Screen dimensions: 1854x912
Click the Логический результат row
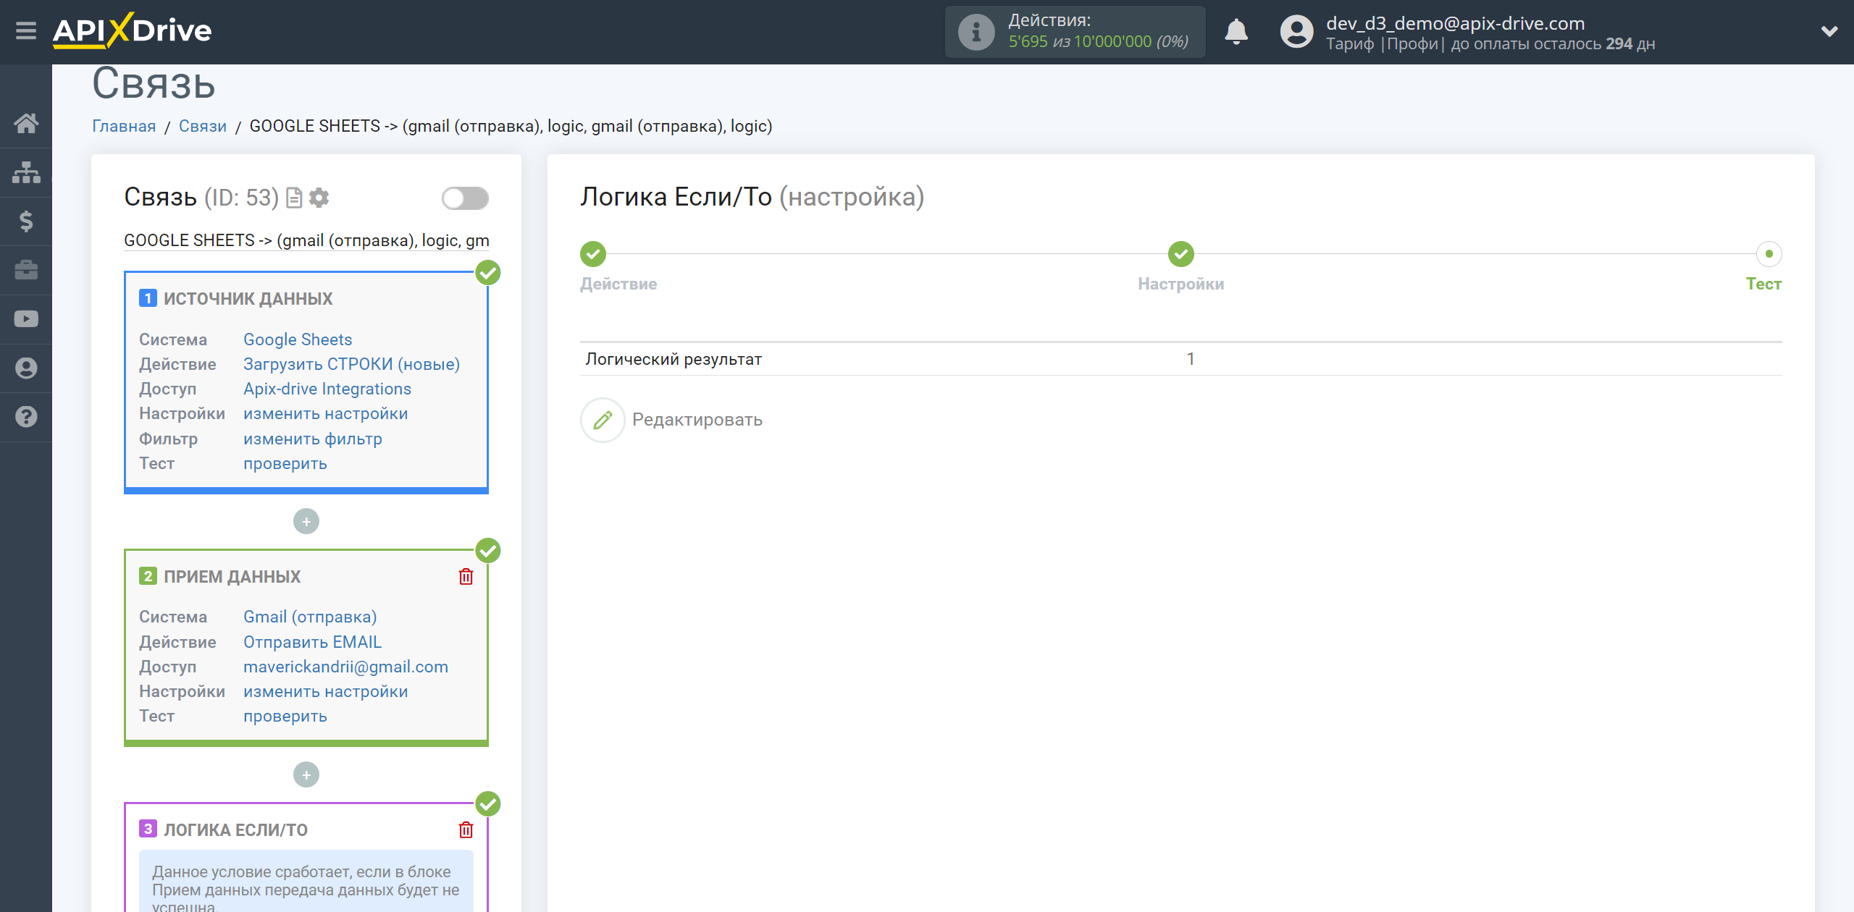pyautogui.click(x=1180, y=359)
